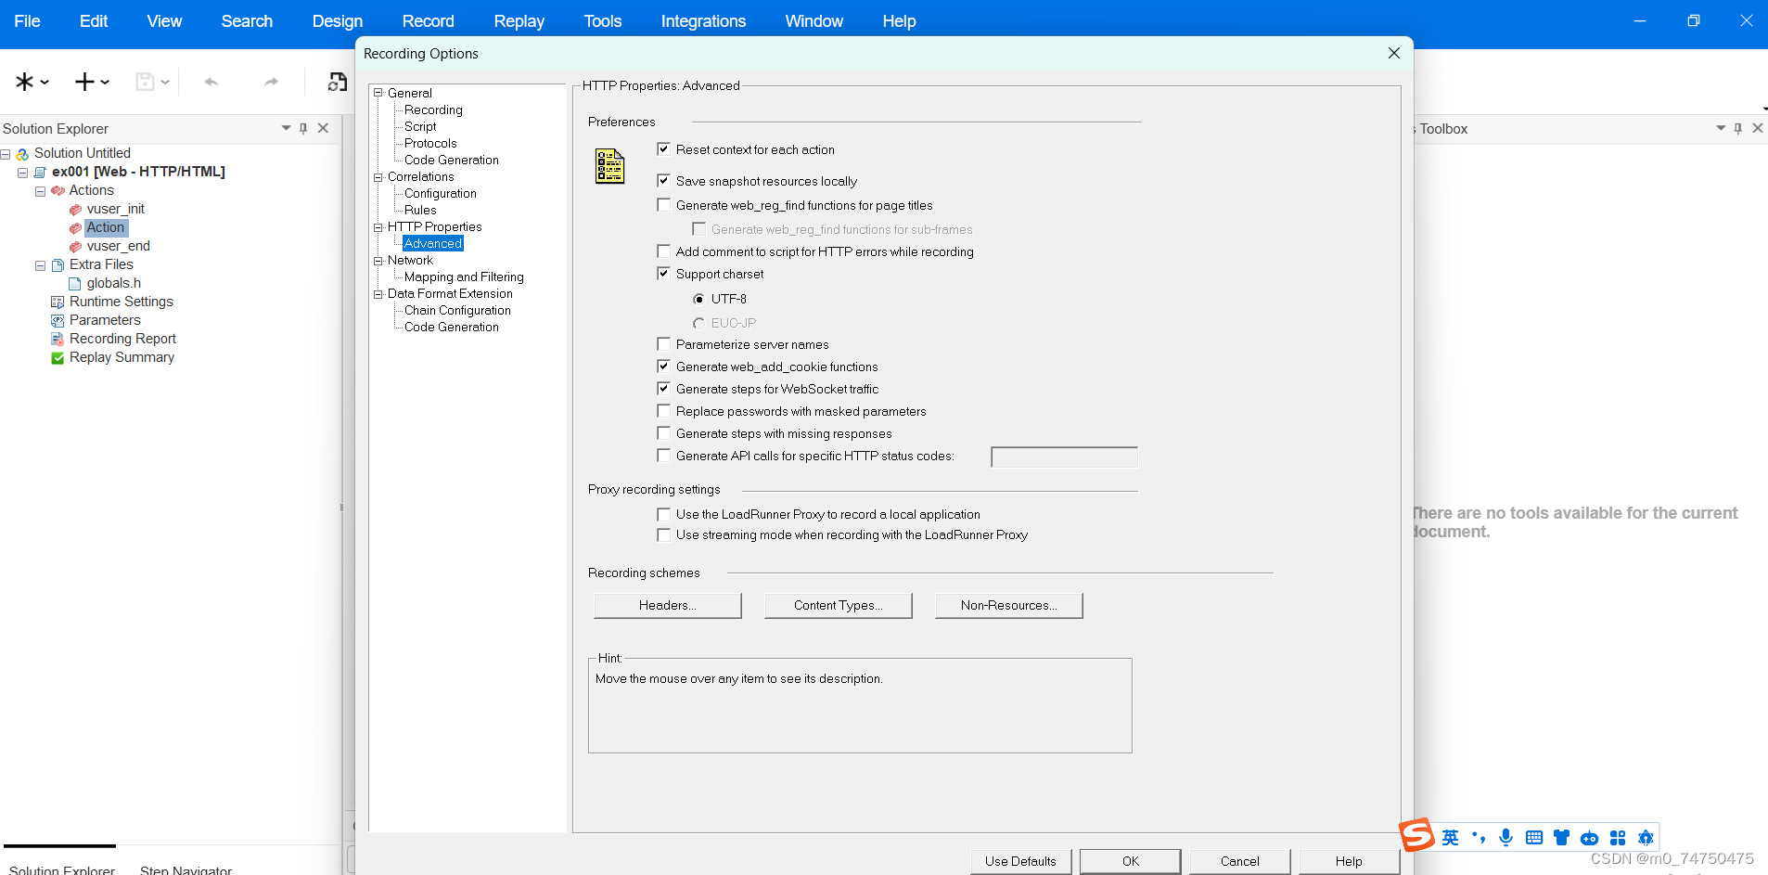Click the regenerate script toolbar icon
The image size is (1768, 875).
(x=337, y=82)
